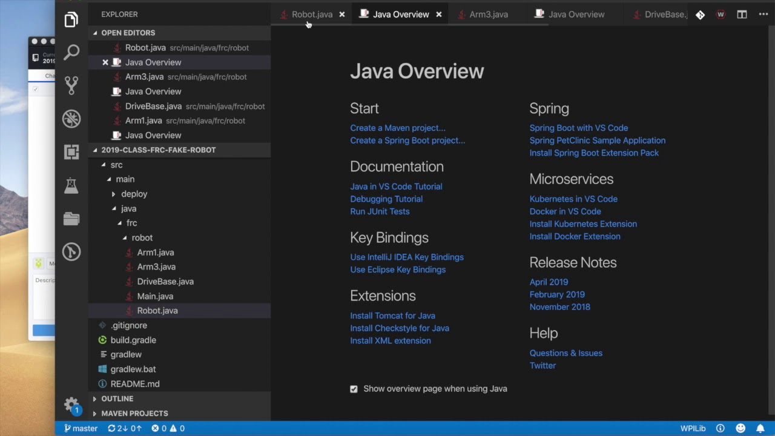
Task: Open Source Control view icon
Action: [x=71, y=85]
